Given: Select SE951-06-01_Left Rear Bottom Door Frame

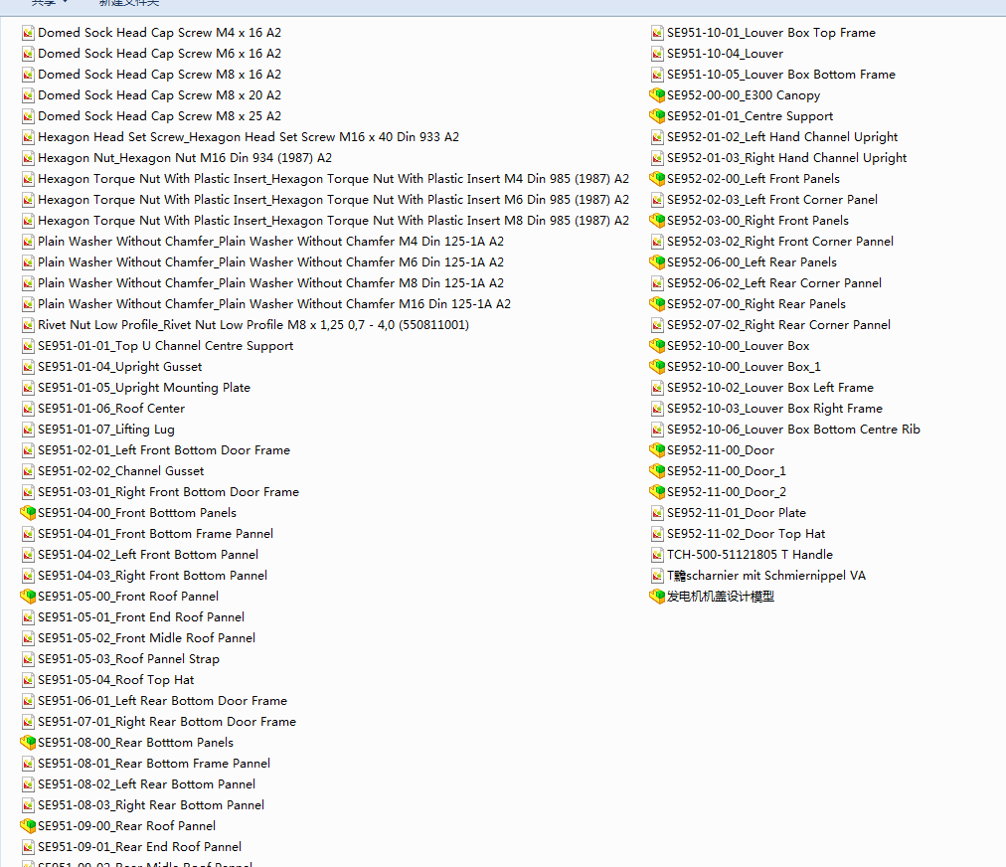Looking at the screenshot, I should (162, 701).
